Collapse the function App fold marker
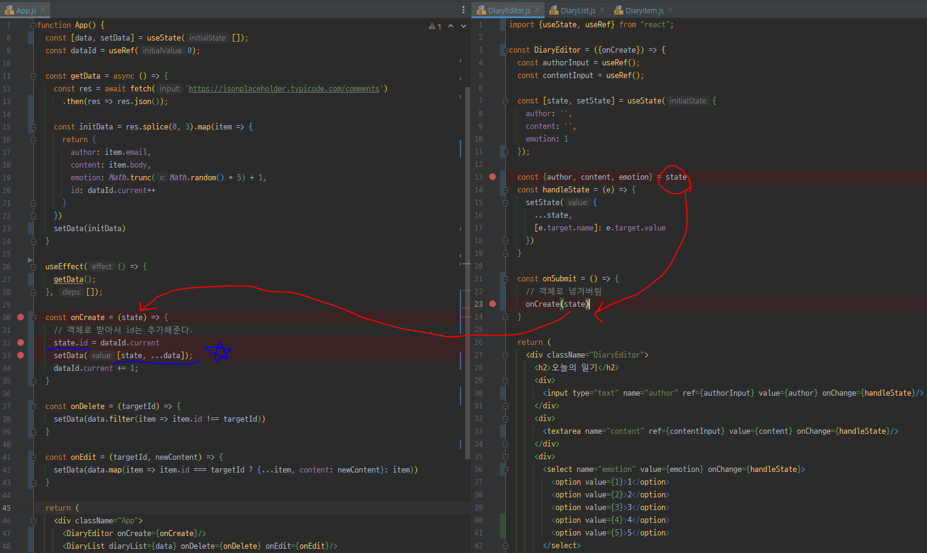The height and width of the screenshot is (553, 927). pyautogui.click(x=33, y=25)
